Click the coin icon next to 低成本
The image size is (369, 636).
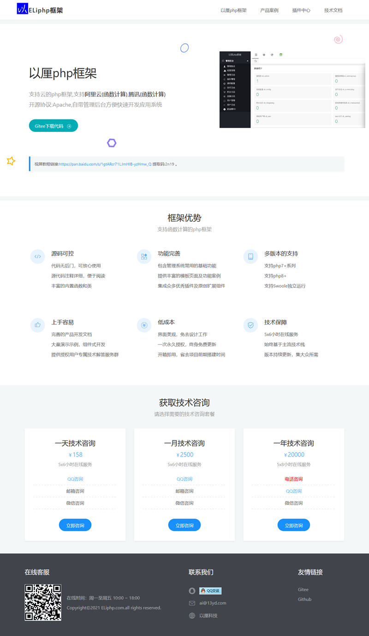(144, 325)
